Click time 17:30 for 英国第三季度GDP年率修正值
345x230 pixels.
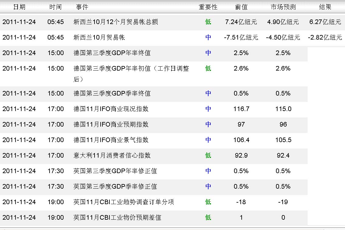point(55,171)
